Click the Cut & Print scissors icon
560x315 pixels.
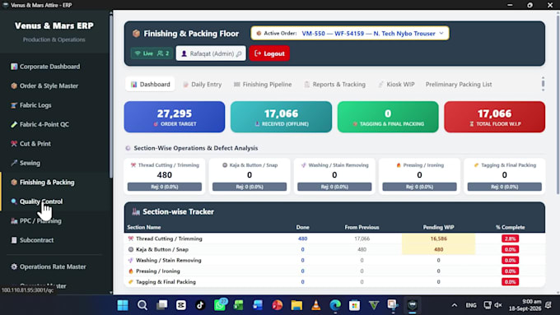tap(14, 144)
